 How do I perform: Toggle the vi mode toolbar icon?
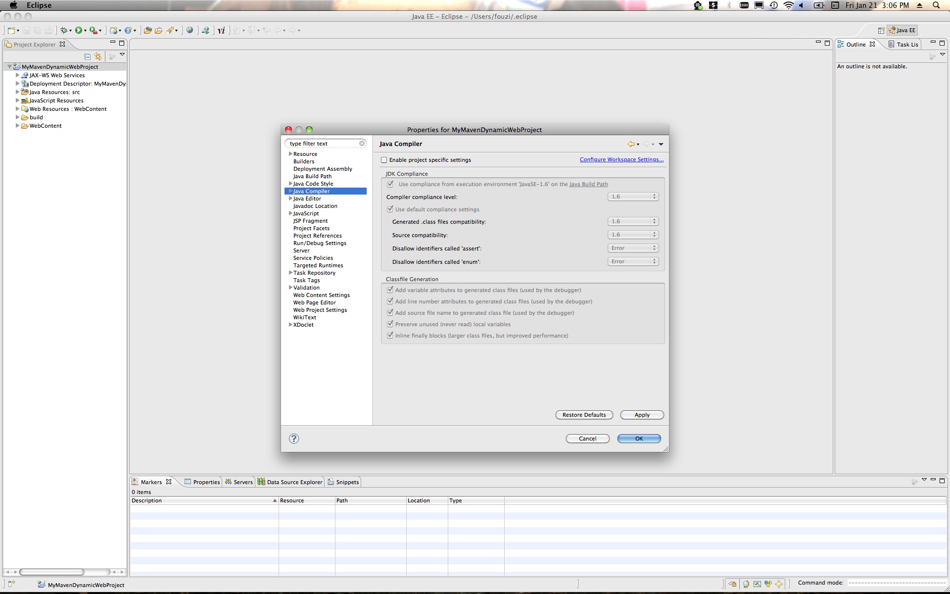221,30
